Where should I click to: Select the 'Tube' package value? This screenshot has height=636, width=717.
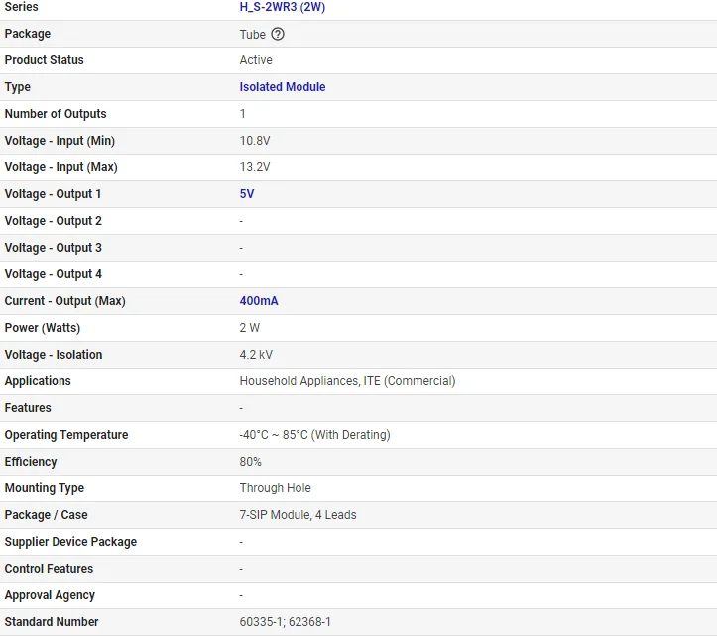coord(253,35)
